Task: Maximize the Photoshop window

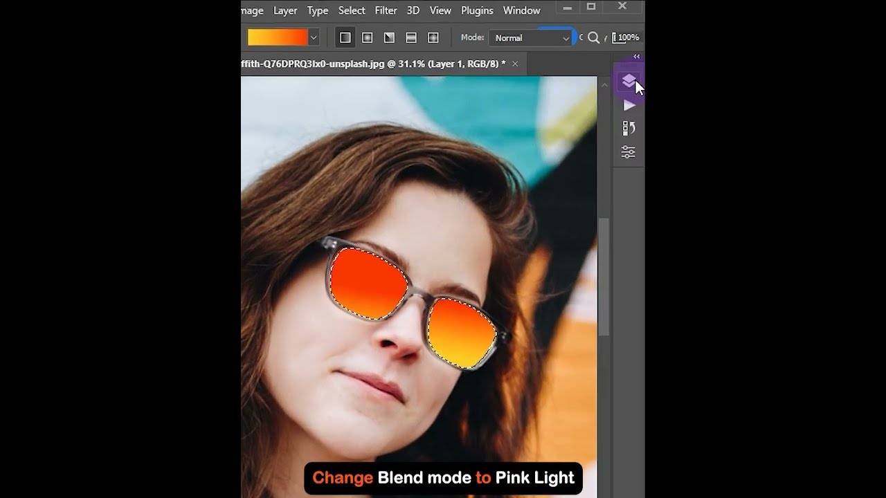Action: 591,7
